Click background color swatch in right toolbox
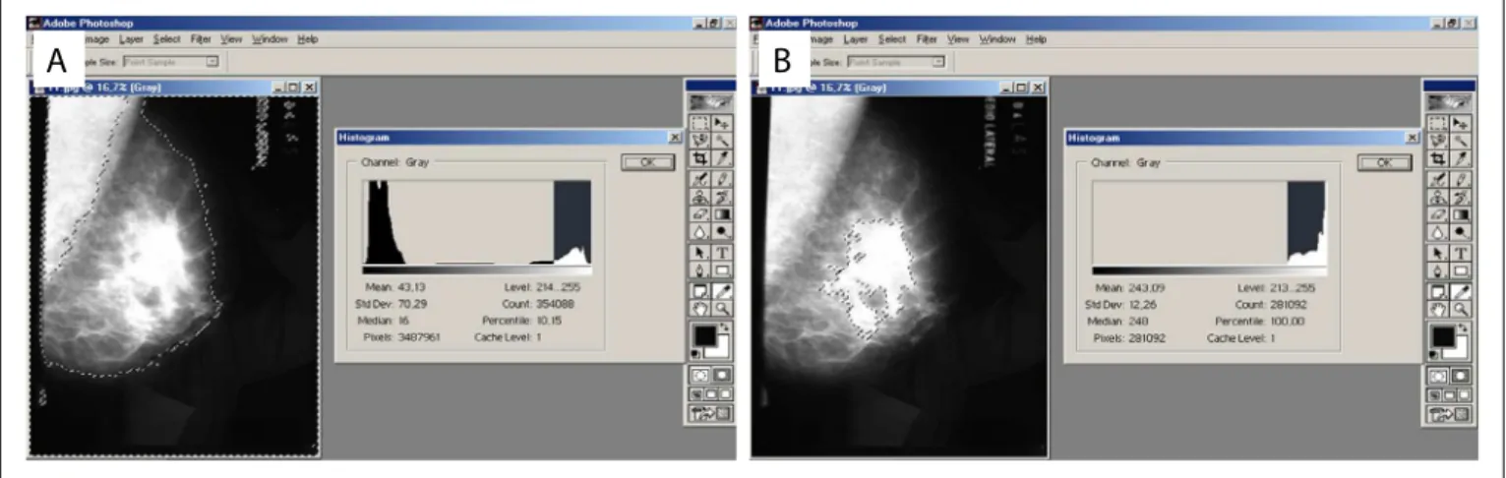Viewport: 1506px width, 478px height. point(1463,350)
